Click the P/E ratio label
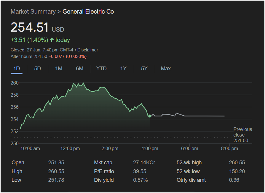Image resolution: width=265 pixels, height=193 pixels. 104,171
